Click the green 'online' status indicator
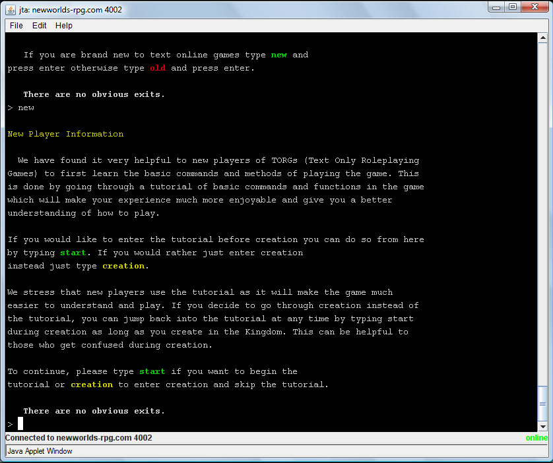Viewport: 553px width, 463px height. pos(537,438)
